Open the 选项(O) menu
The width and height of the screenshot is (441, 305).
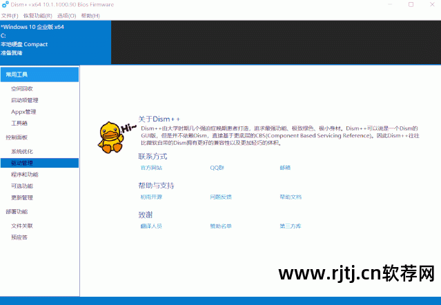coord(67,16)
